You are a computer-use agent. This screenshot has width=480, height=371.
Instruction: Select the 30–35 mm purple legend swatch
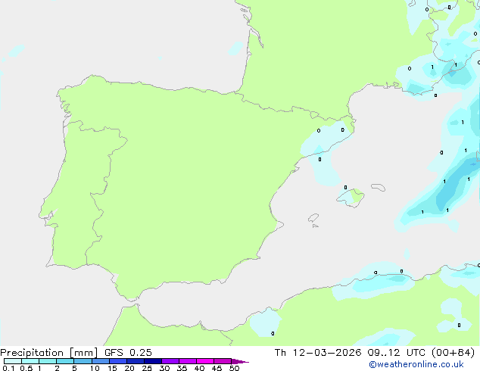point(170,361)
